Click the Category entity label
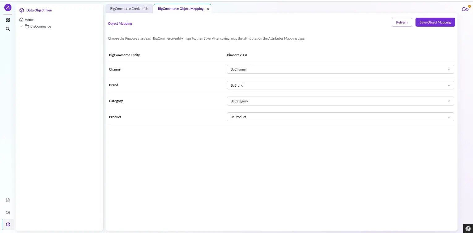 [116, 101]
